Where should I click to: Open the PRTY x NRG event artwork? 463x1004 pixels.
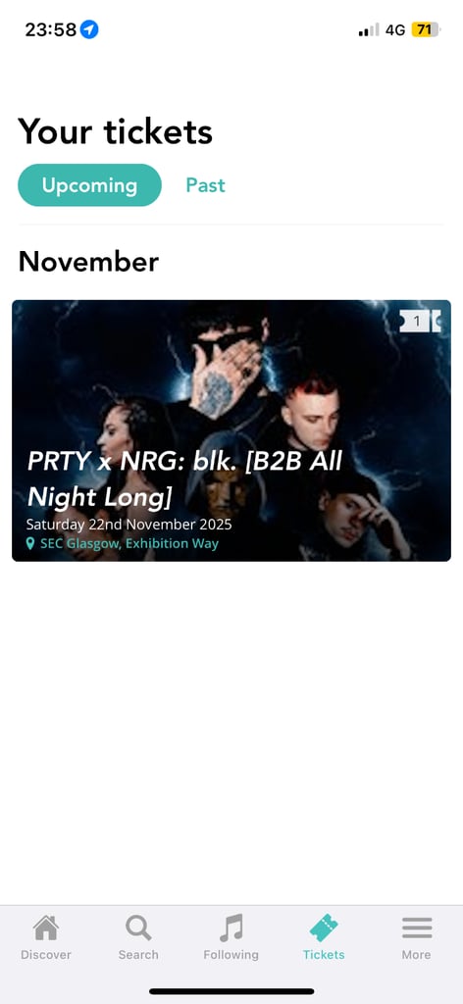[x=231, y=430]
